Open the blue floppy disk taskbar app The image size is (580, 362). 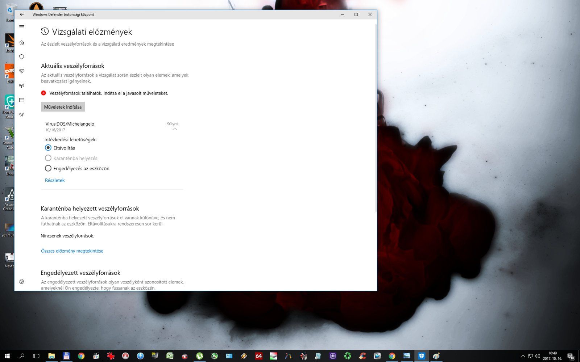tap(66, 356)
